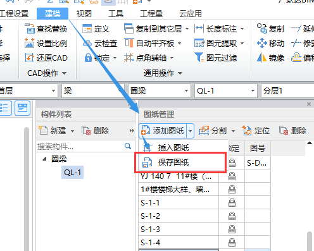
Task: Click the 图元提取 icon
Action: tap(199, 43)
